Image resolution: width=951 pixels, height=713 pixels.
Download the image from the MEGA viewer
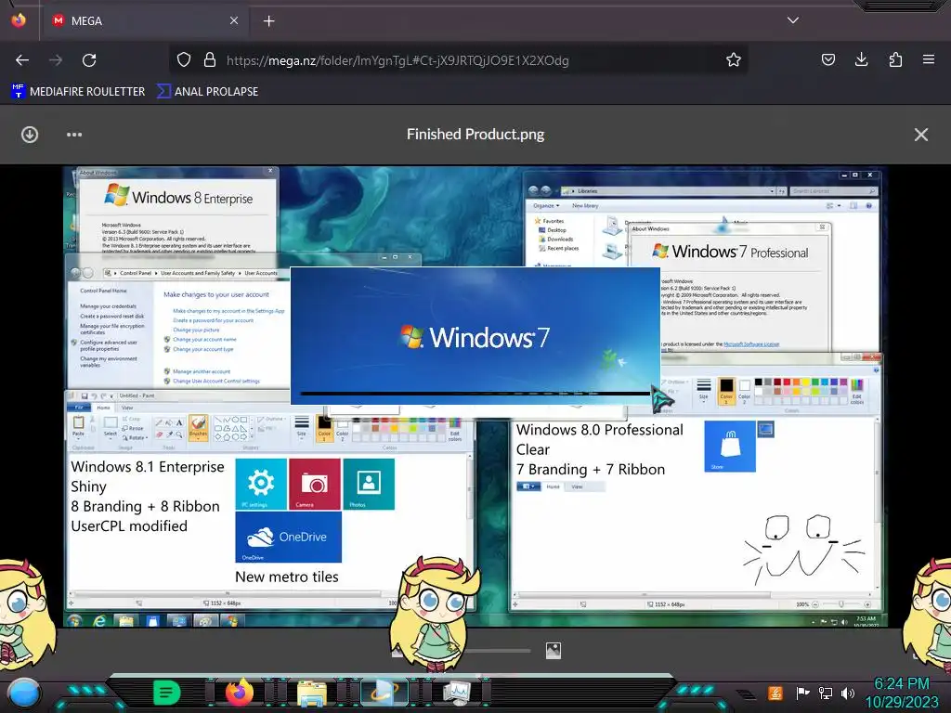[x=30, y=134]
